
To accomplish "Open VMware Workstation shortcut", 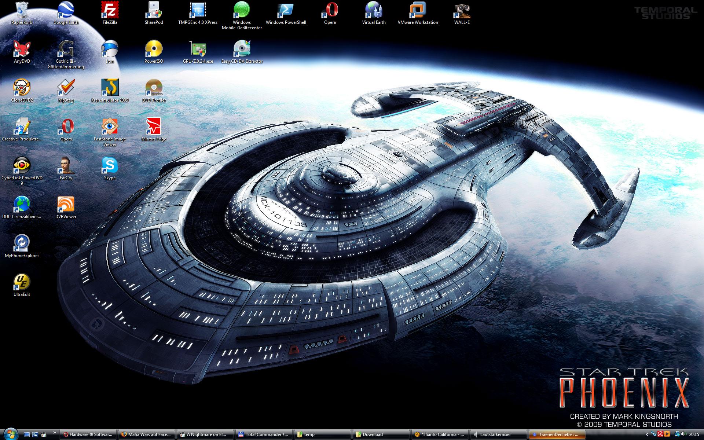I will click(418, 10).
